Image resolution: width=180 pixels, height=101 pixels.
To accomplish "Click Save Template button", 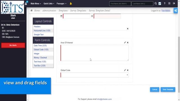I will tap(168, 89).
